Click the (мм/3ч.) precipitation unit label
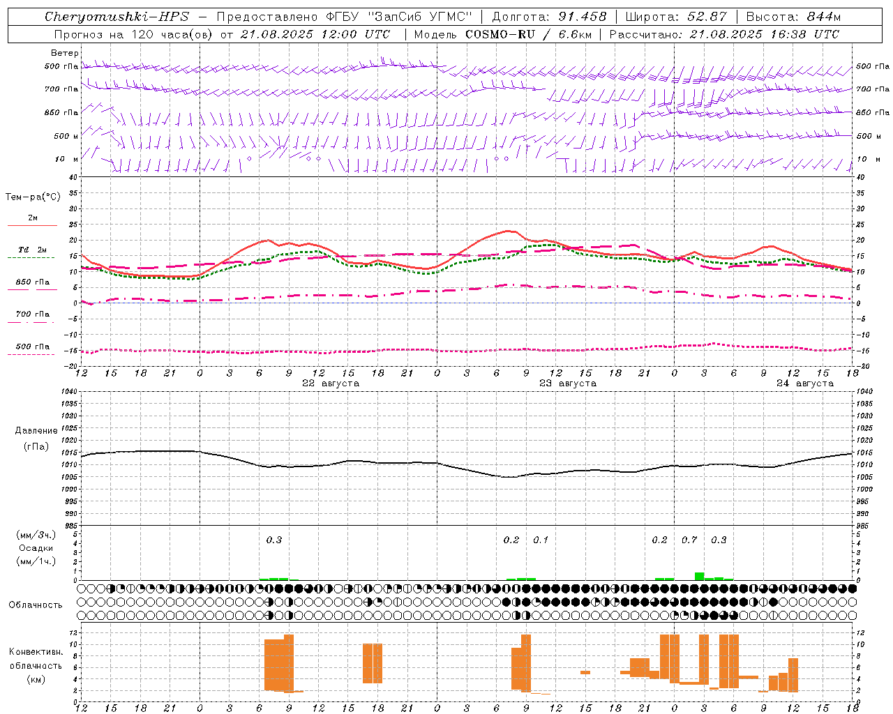 36,535
